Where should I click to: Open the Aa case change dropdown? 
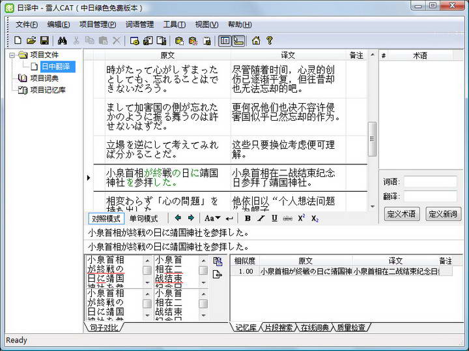[x=212, y=218]
